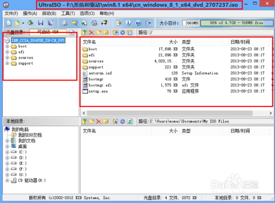Select setup.exe in the file list
Screen dimensions: 275x203
coord(98,91)
